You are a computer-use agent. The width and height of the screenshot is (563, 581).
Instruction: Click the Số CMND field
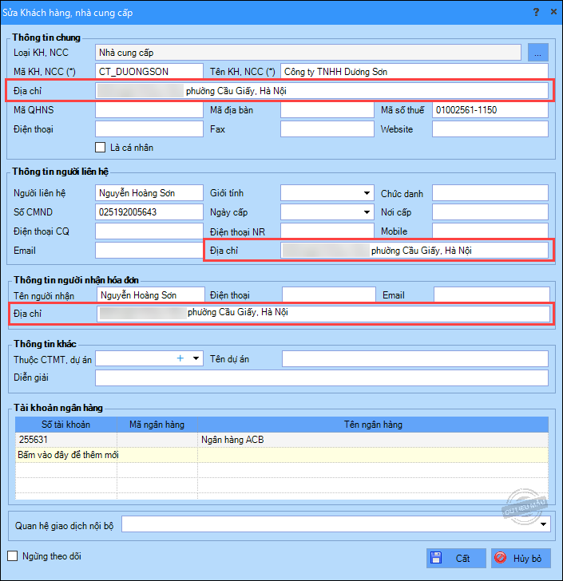[149, 212]
